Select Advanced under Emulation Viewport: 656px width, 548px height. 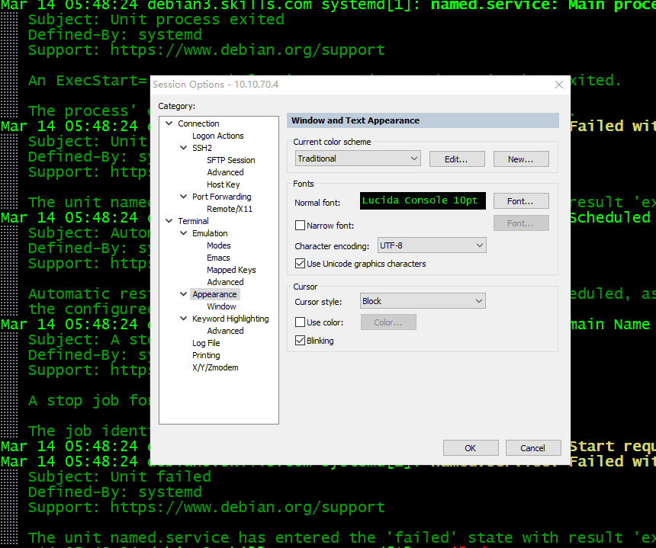pyautogui.click(x=225, y=282)
